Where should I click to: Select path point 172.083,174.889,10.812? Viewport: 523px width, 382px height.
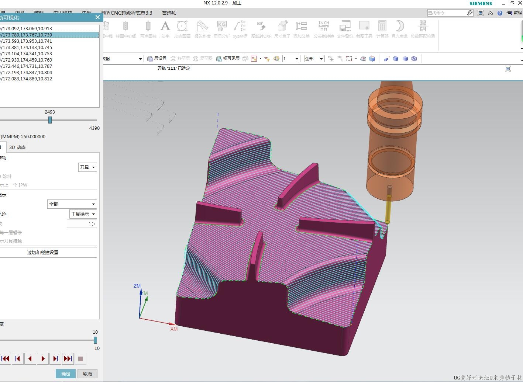(49, 79)
